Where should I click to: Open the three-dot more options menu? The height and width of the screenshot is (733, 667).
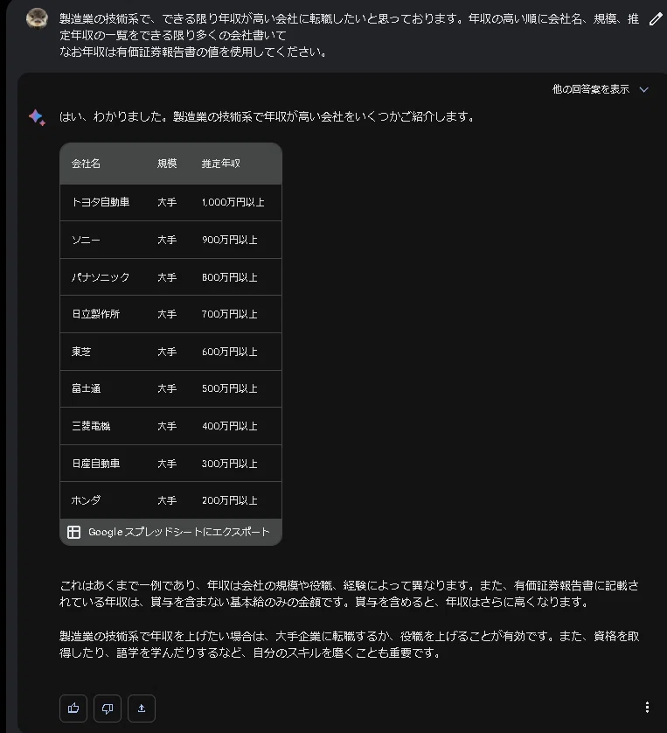pos(647,708)
